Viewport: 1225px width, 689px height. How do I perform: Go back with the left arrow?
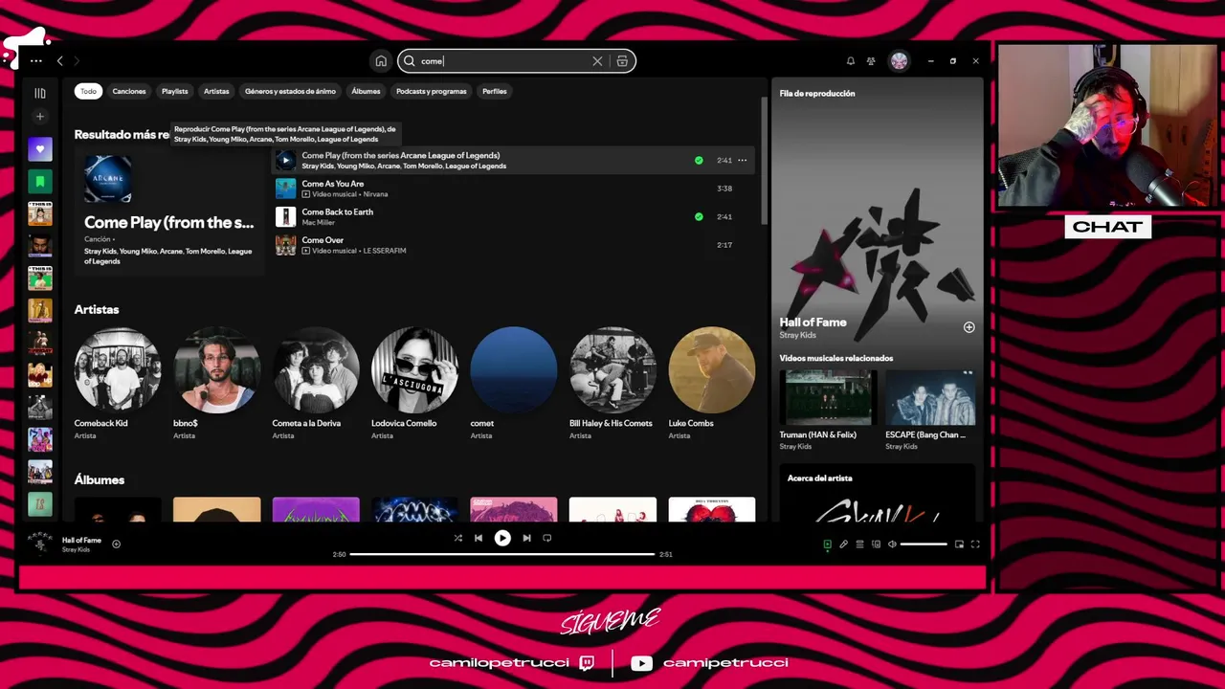click(x=59, y=60)
